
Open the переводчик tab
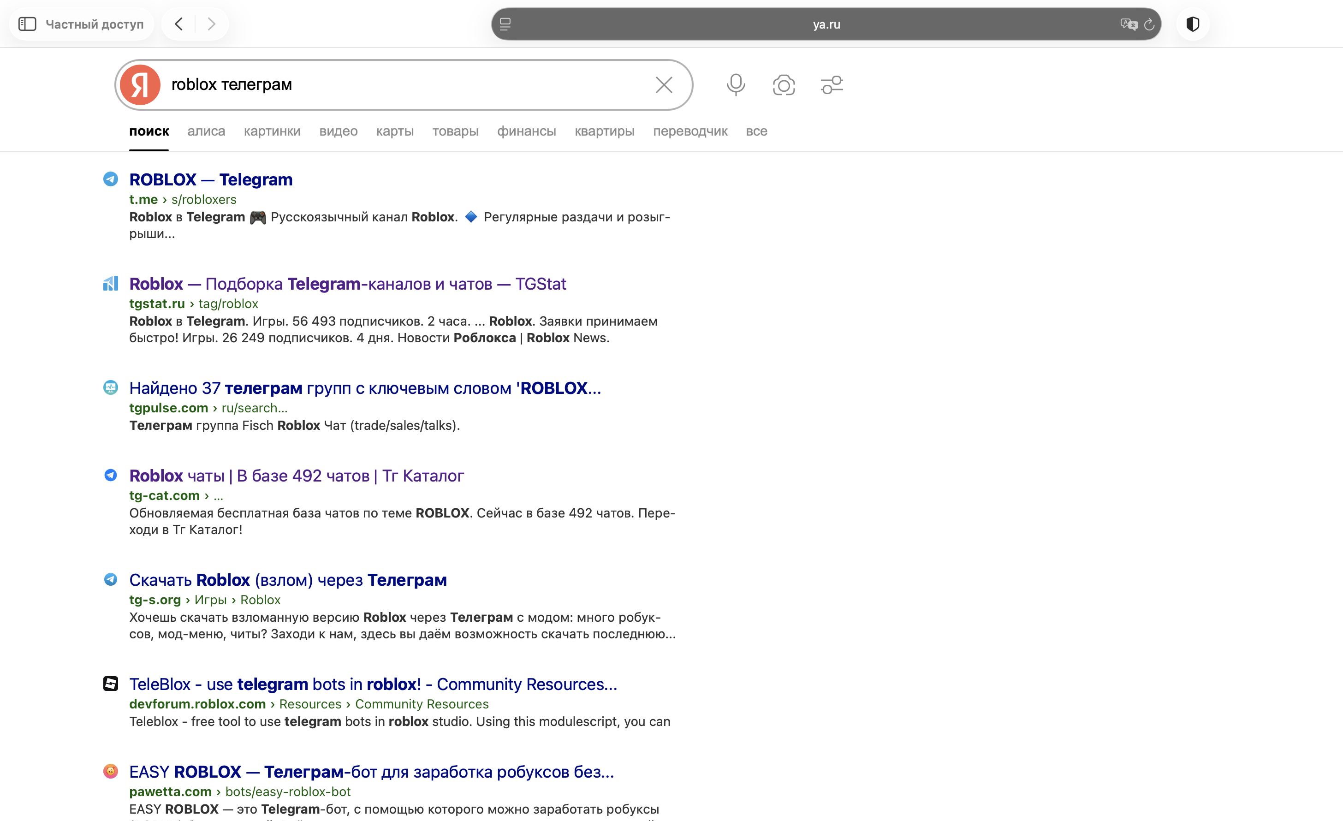(x=689, y=131)
